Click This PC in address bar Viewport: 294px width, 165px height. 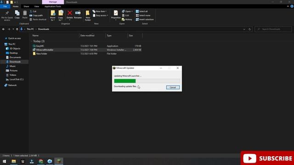click(30, 29)
